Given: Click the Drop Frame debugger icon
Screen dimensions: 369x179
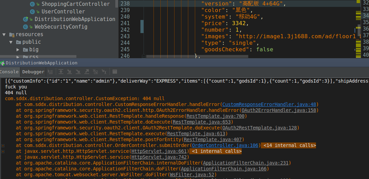Looking at the screenshot, I should pos(95,72).
